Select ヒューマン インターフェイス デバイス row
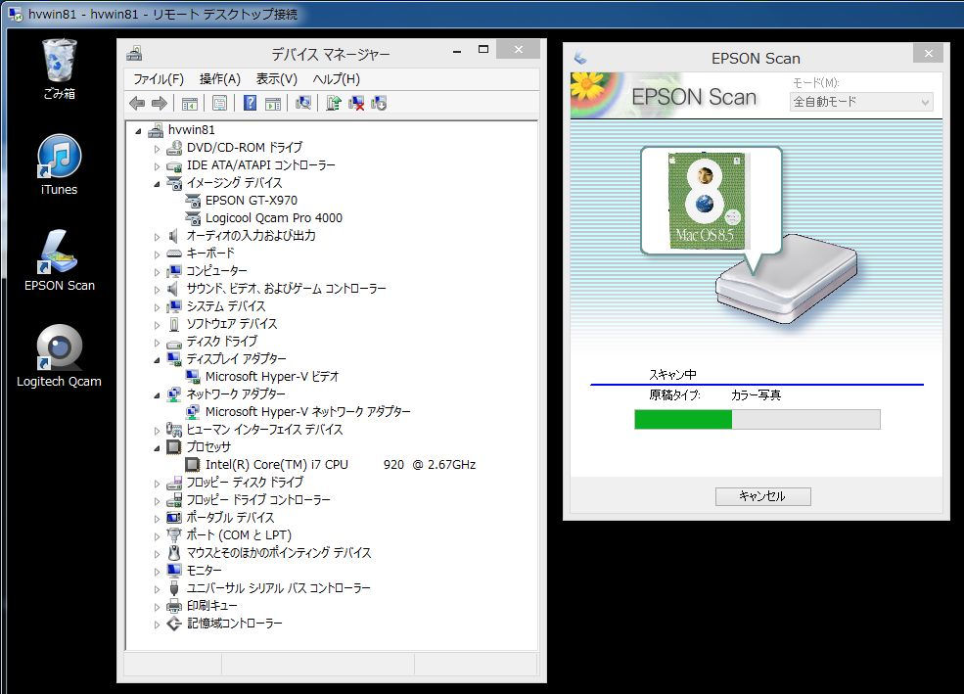Screen dimensions: 964x694 coord(264,430)
